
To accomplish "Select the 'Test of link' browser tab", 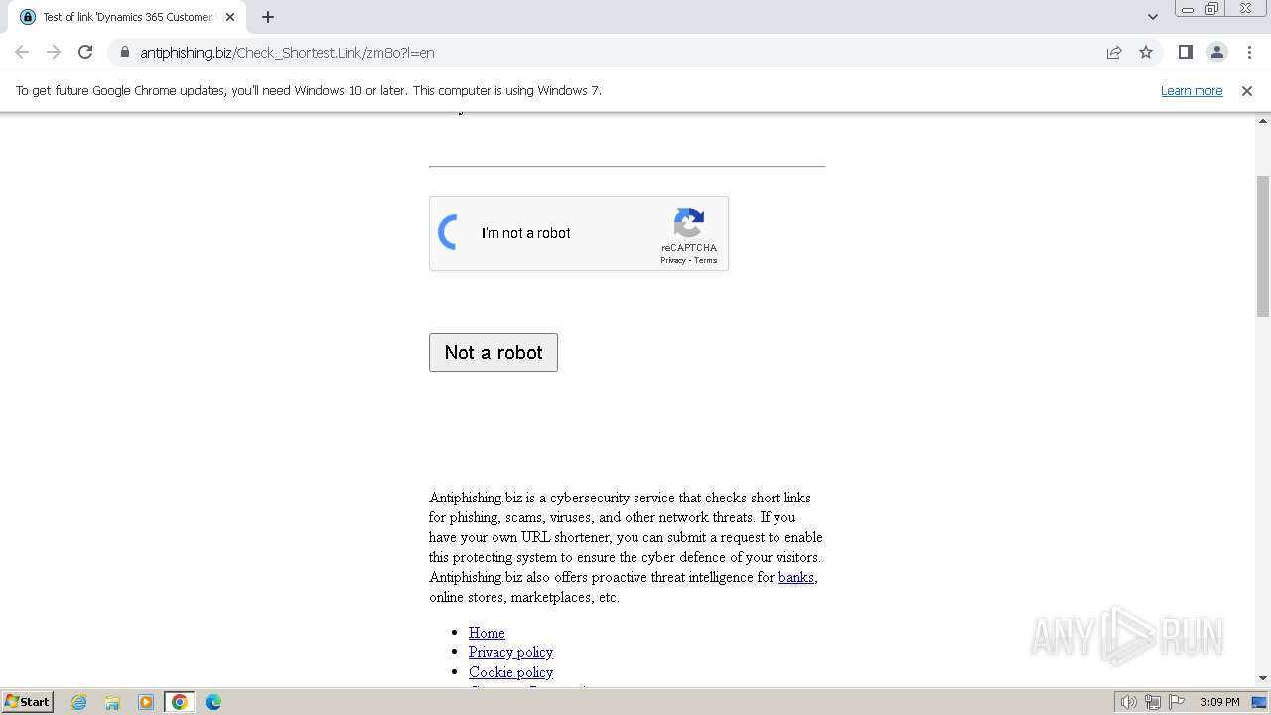I will click(127, 17).
